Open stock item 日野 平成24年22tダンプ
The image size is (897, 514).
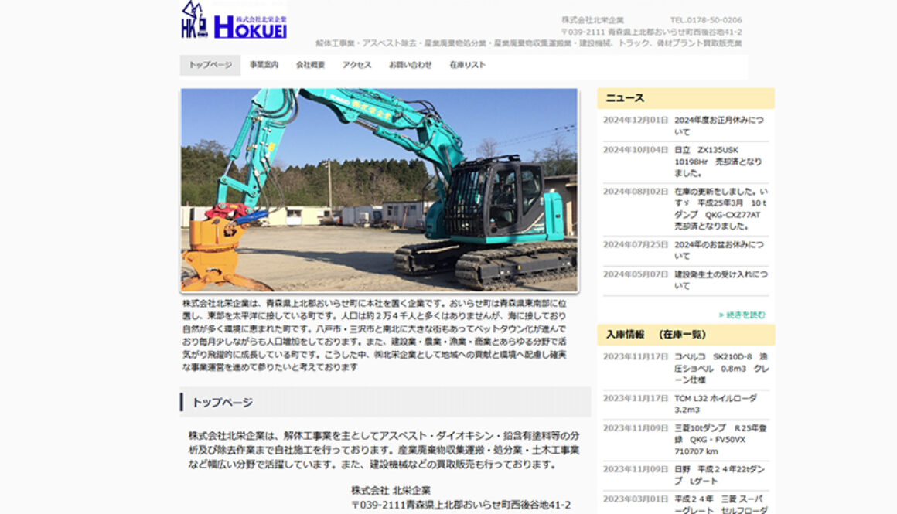tap(720, 475)
